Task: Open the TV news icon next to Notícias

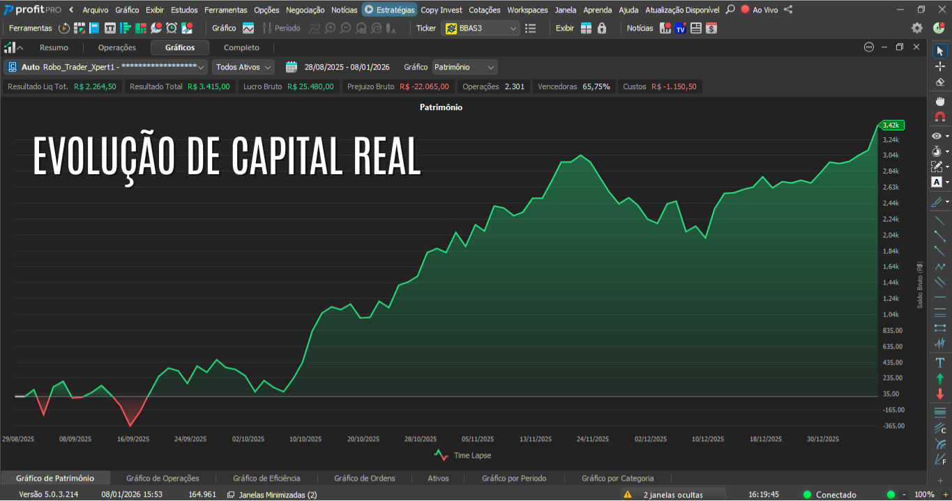Action: pyautogui.click(x=681, y=28)
